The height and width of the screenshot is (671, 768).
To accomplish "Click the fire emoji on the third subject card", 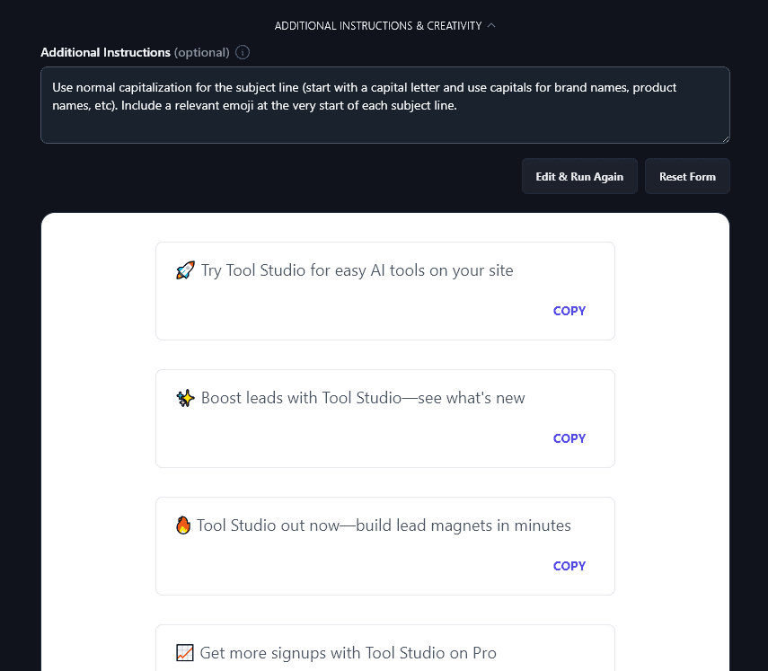I will click(183, 524).
